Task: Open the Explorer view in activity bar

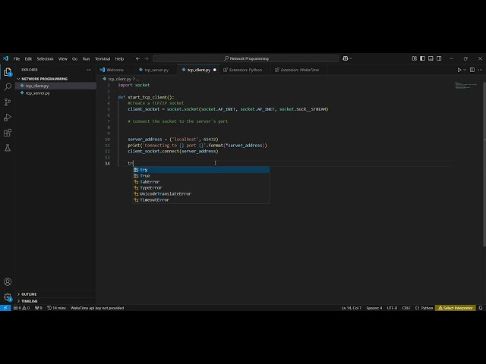Action: pos(8,72)
